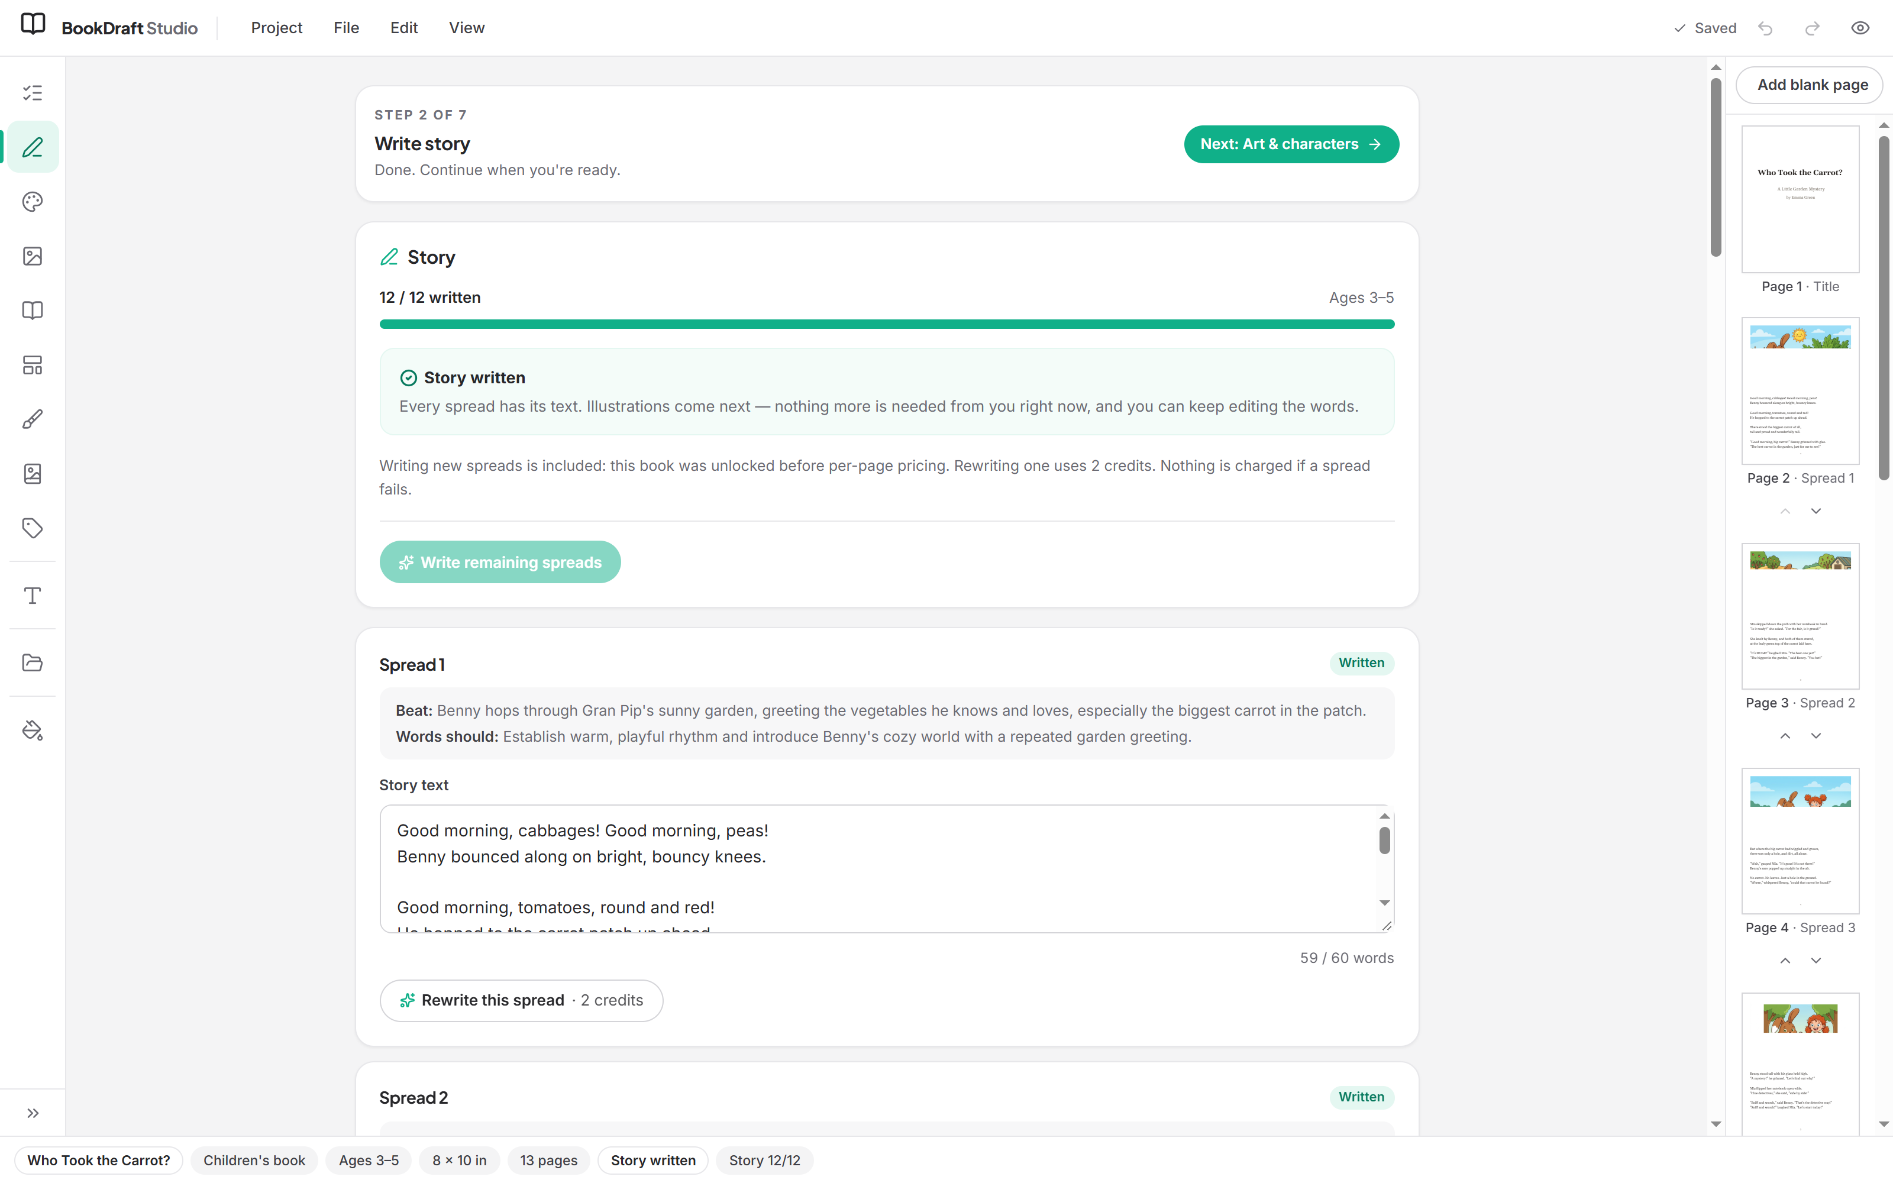Click the BookDraft Studio book logo
This screenshot has height=1183, width=1893.
[33, 24]
